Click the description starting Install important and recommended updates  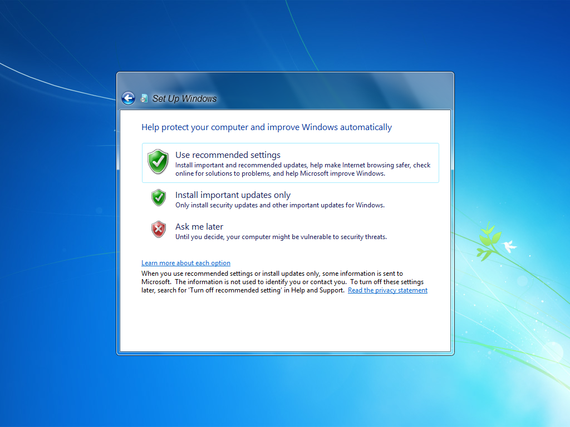303,169
